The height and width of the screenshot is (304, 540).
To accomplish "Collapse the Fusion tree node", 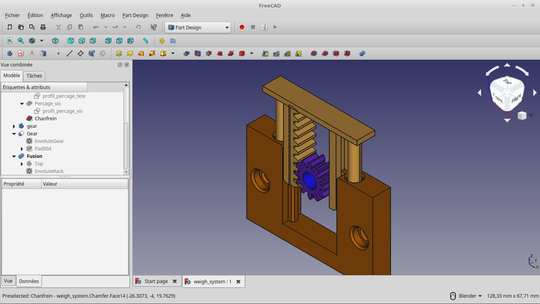I will coord(14,156).
